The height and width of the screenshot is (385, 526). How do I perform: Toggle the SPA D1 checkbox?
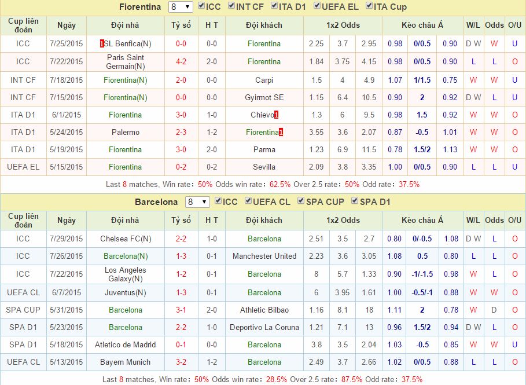coord(355,201)
